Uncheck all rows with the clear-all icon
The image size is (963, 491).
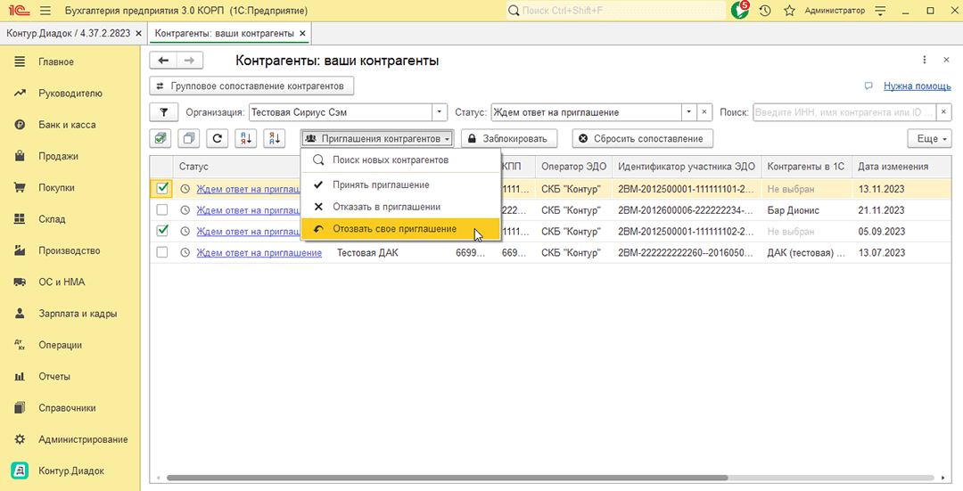point(189,139)
